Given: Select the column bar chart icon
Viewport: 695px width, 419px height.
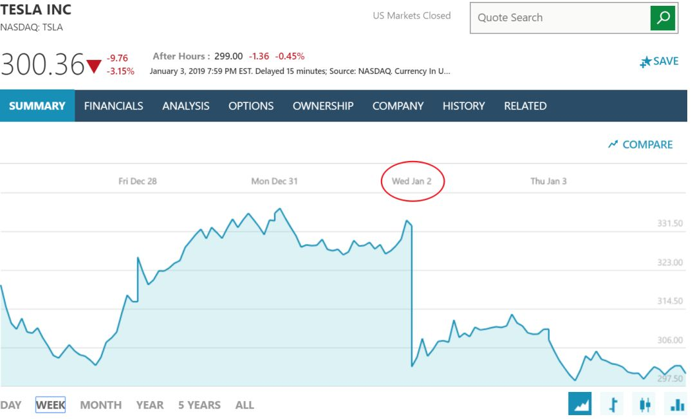Looking at the screenshot, I should tap(677, 404).
